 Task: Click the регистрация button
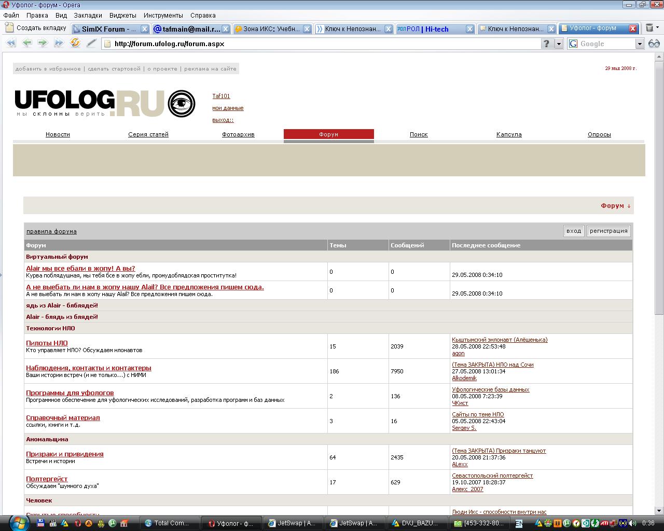click(x=608, y=231)
